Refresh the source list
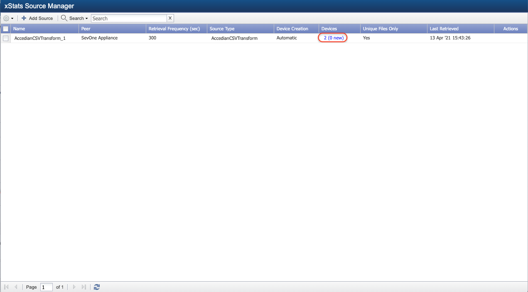The width and height of the screenshot is (528, 292). pyautogui.click(x=97, y=287)
